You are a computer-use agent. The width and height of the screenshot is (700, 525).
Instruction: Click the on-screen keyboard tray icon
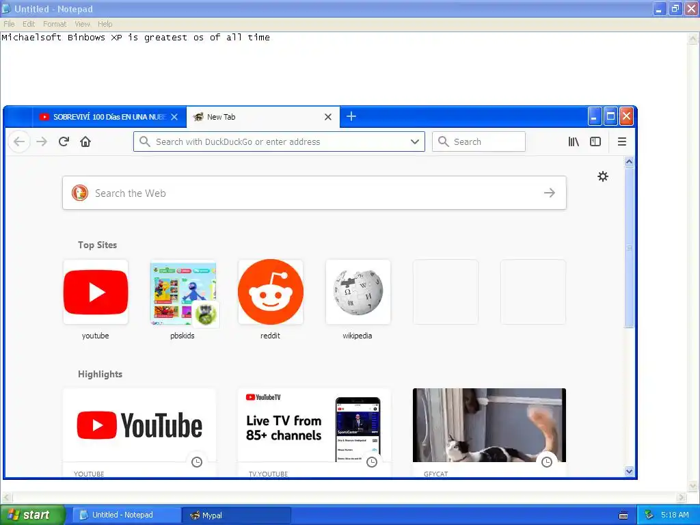click(x=623, y=515)
